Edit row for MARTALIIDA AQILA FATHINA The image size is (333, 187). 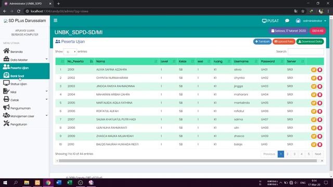pyautogui.click(x=314, y=103)
